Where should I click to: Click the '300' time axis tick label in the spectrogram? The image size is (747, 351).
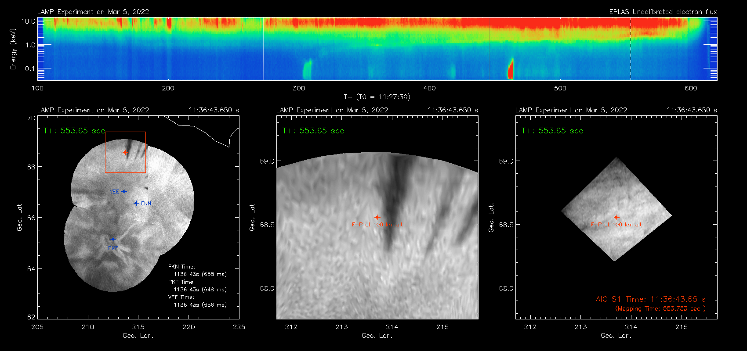point(299,88)
